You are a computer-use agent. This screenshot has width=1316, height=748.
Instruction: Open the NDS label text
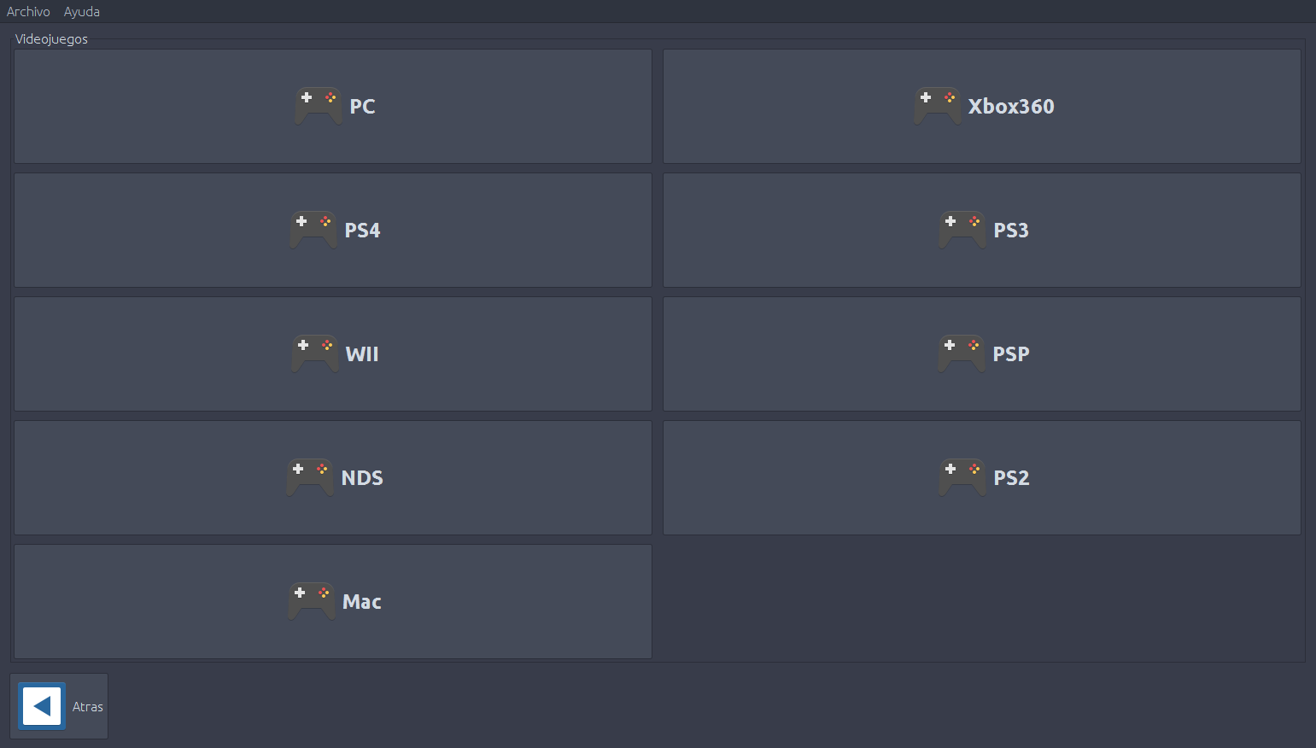coord(362,478)
